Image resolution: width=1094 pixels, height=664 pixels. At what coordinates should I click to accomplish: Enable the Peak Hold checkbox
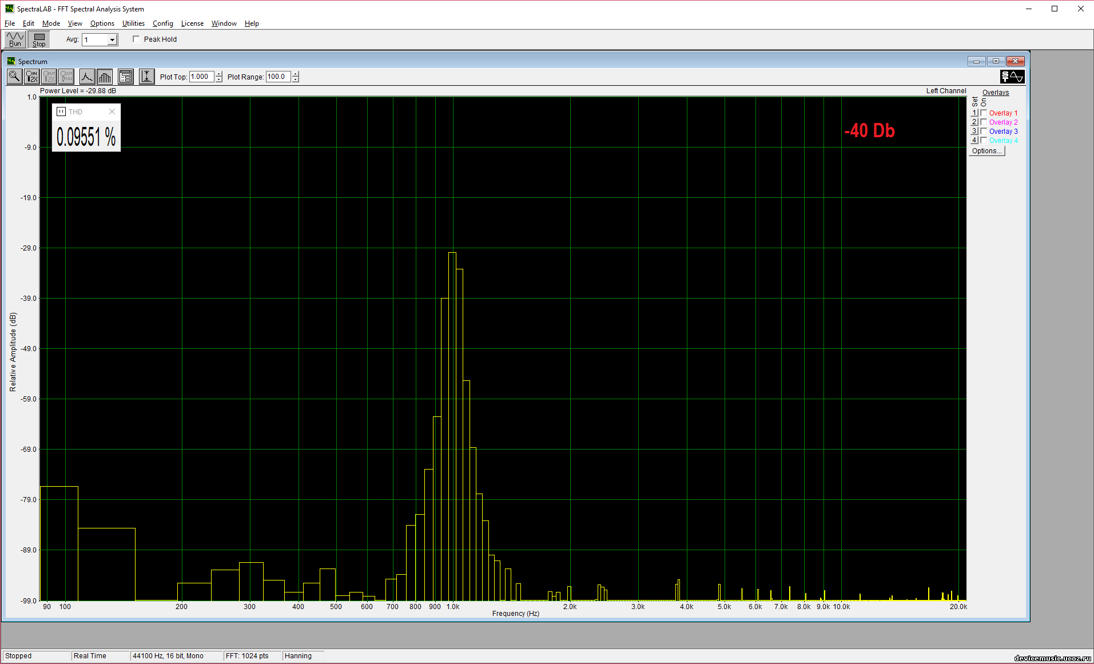136,39
